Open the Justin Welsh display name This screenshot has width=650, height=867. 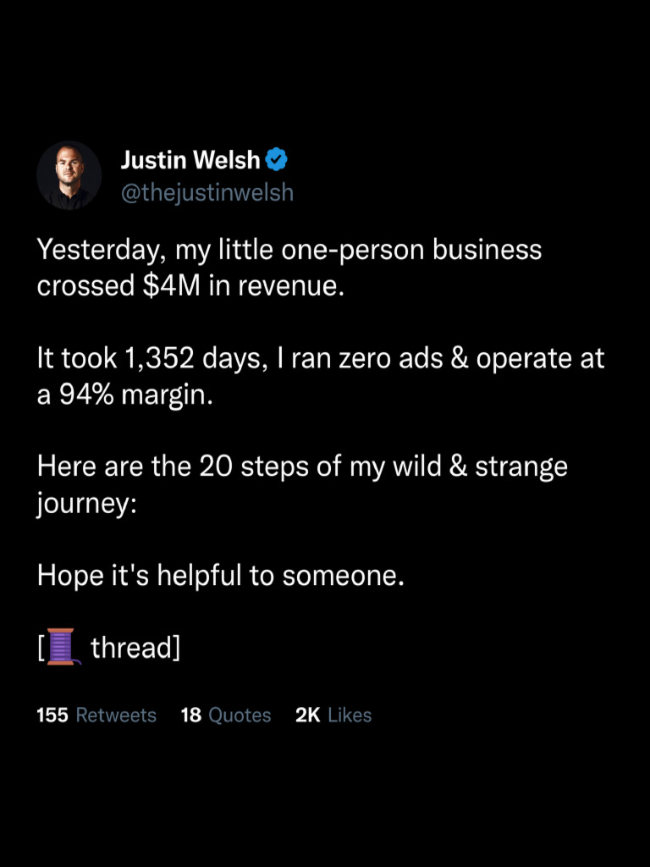point(190,159)
